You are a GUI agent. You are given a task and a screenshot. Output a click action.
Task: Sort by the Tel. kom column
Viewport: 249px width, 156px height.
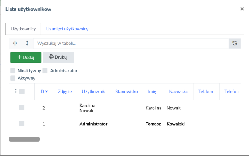click(x=206, y=91)
